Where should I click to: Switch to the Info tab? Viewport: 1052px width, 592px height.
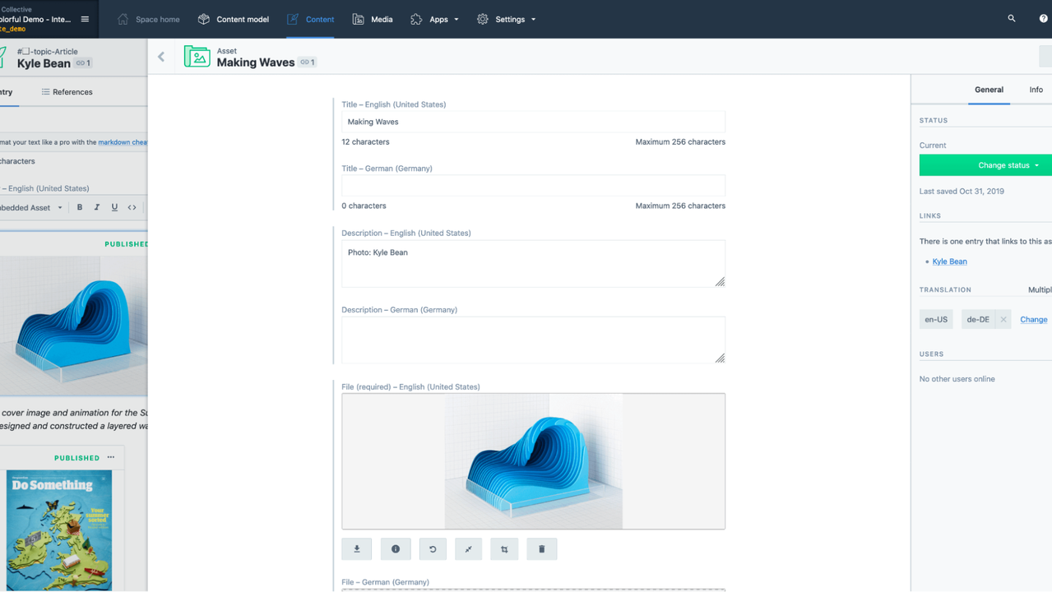[1036, 90]
